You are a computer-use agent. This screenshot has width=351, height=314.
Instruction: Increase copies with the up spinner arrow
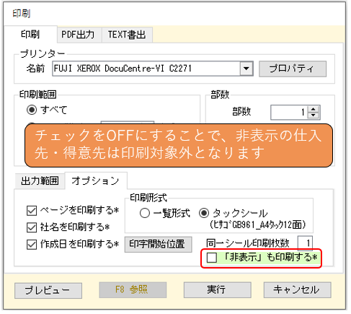[x=313, y=109]
